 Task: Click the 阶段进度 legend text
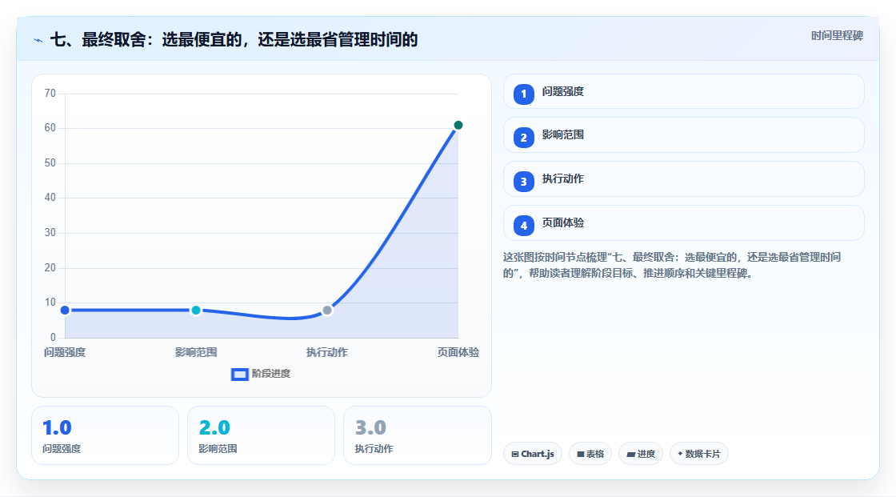tap(271, 374)
